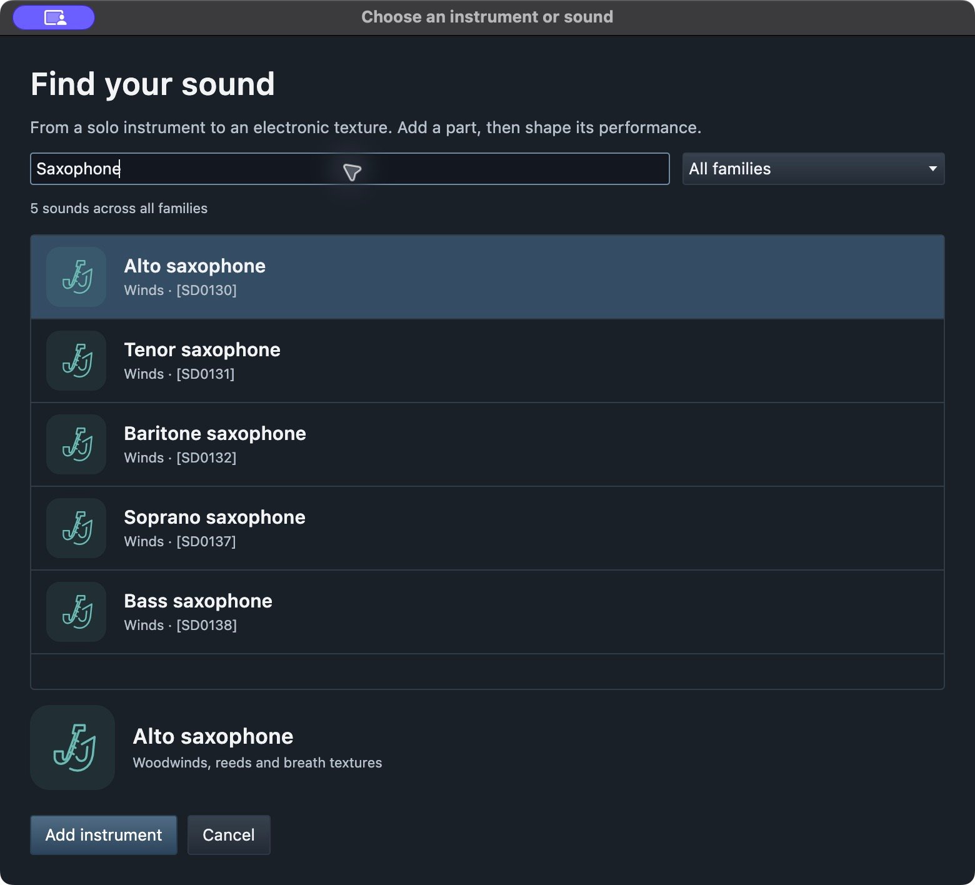975x885 pixels.
Task: Click the Winds · [SD0138] subtitle
Action: (181, 626)
